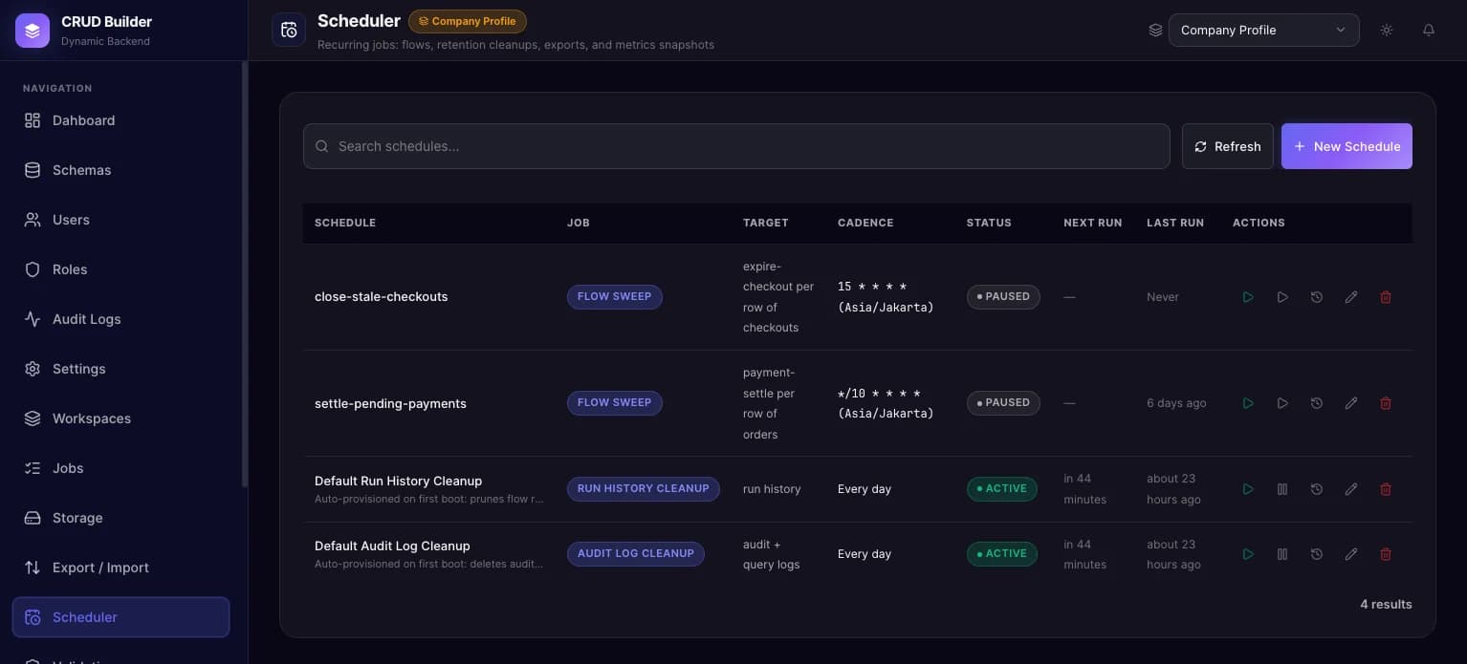Click the '6 days ago' last run cell

point(1176,403)
